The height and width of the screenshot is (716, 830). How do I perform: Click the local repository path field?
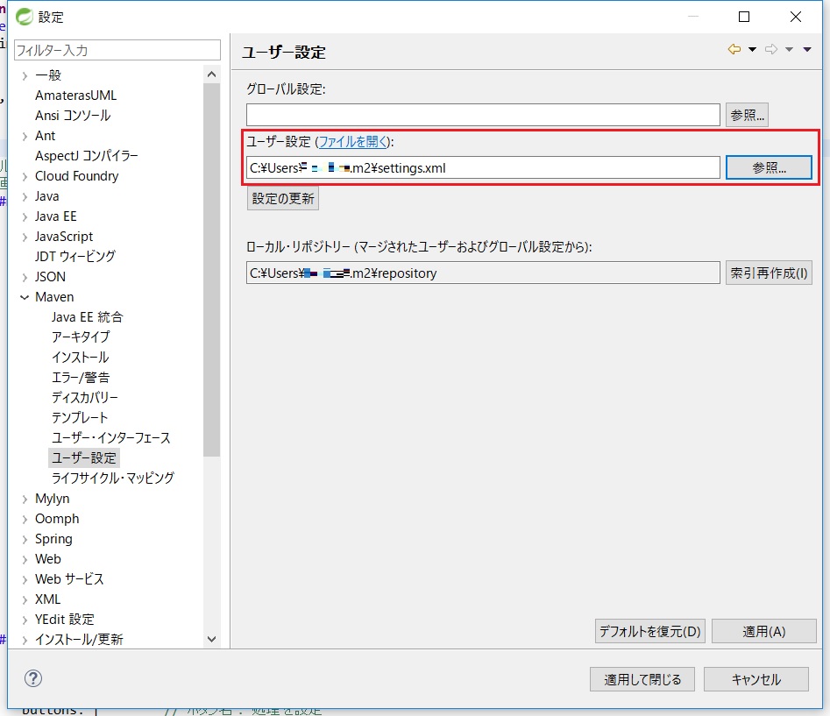coord(483,273)
